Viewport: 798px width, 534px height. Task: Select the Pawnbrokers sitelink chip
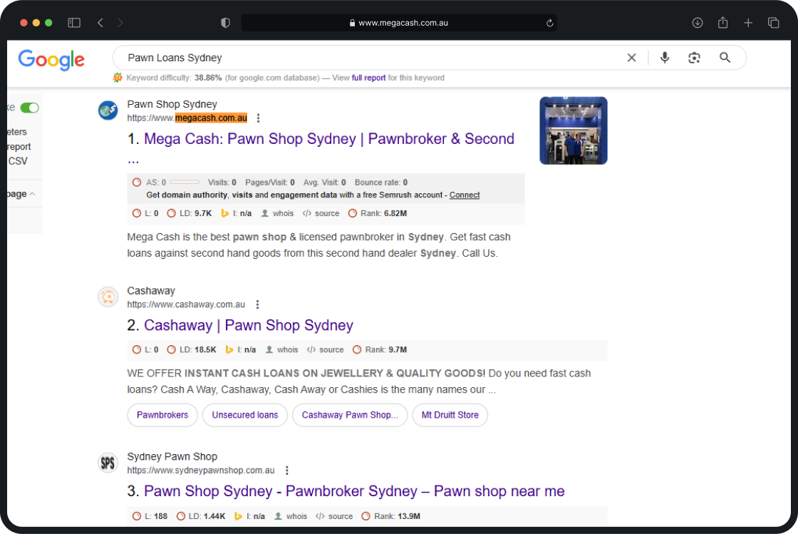tap(162, 415)
